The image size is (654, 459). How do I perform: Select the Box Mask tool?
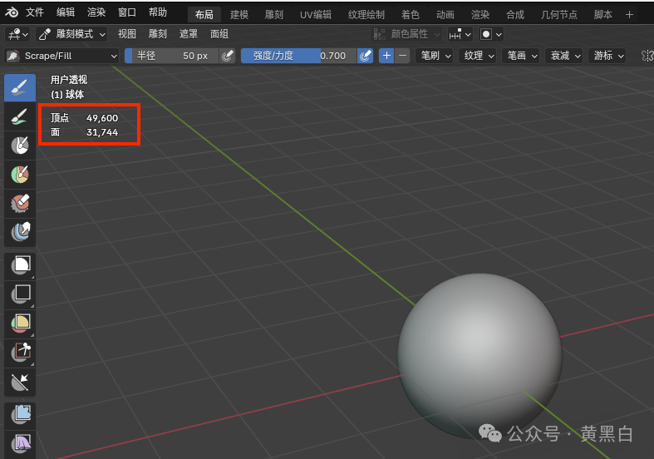tap(20, 266)
